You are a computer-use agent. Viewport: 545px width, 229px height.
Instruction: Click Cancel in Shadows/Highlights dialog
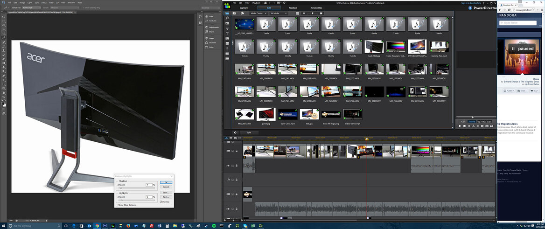click(x=166, y=187)
